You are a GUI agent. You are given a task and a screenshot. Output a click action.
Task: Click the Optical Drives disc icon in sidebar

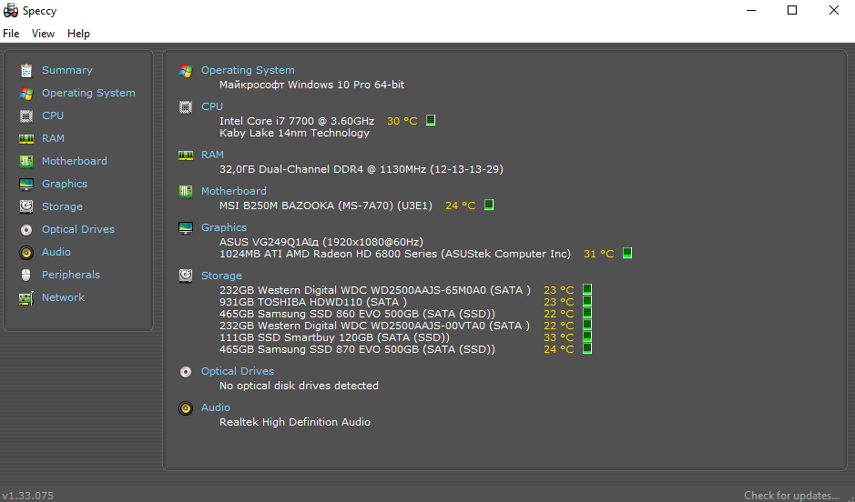[26, 230]
